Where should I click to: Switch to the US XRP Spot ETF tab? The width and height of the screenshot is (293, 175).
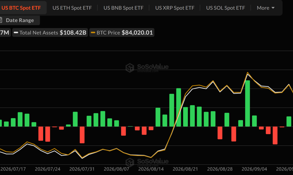(175, 8)
